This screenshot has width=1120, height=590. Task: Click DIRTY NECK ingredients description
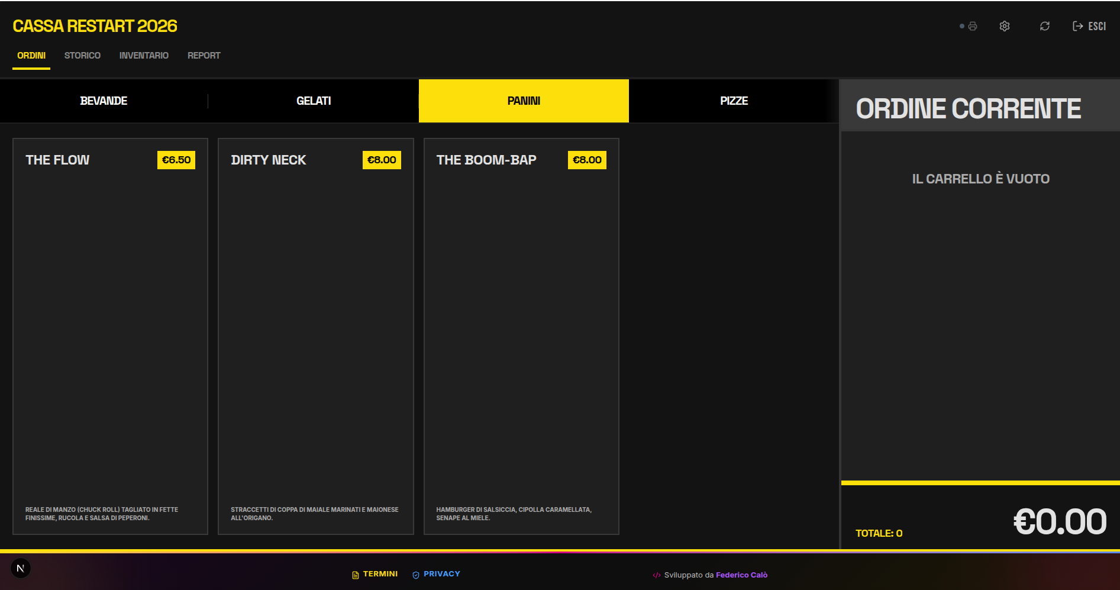[x=315, y=514]
